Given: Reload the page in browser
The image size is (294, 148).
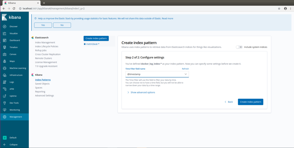Looking at the screenshot, I should [x=14, y=9].
